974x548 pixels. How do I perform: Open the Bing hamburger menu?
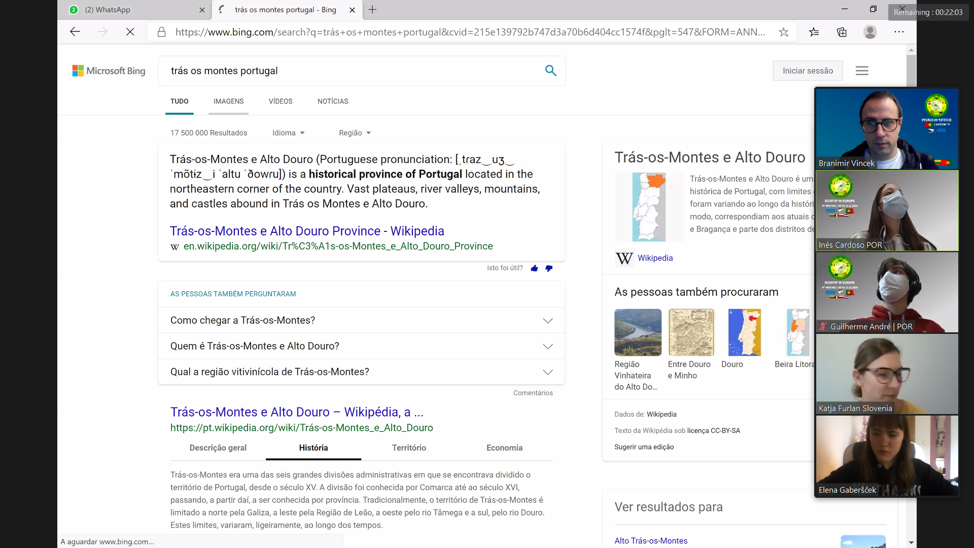862,71
